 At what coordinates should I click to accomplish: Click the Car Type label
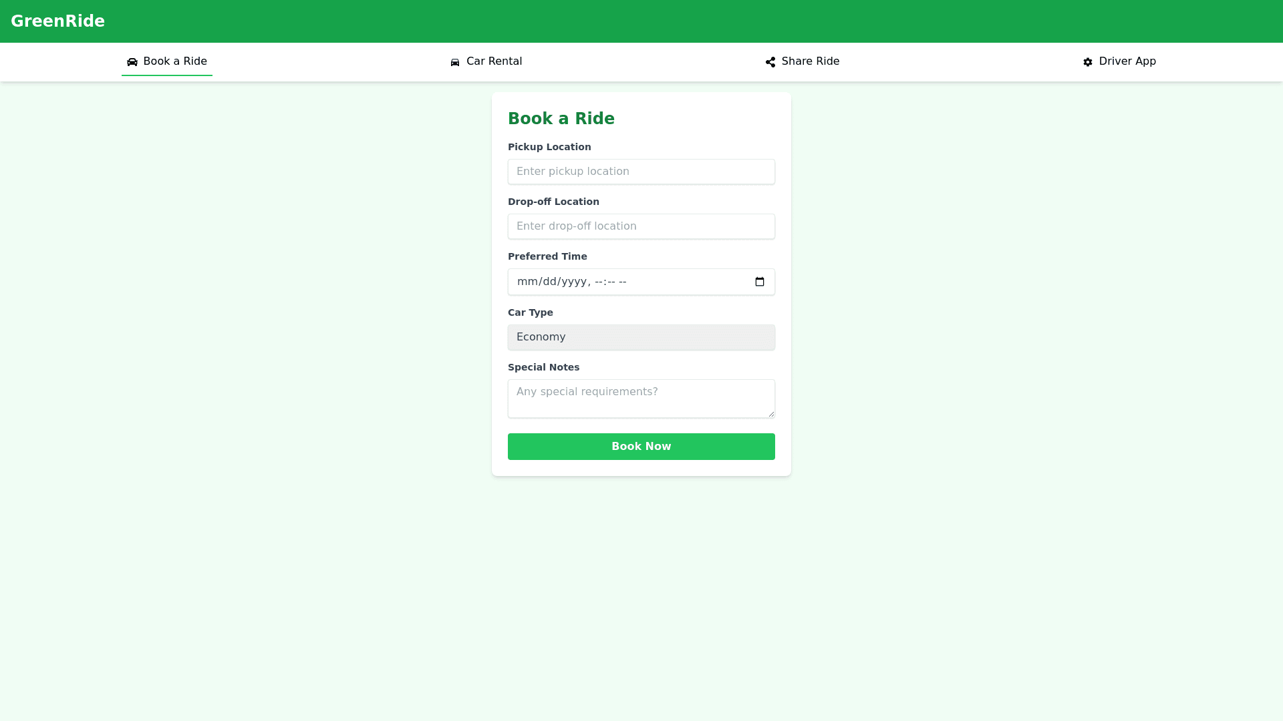click(531, 312)
